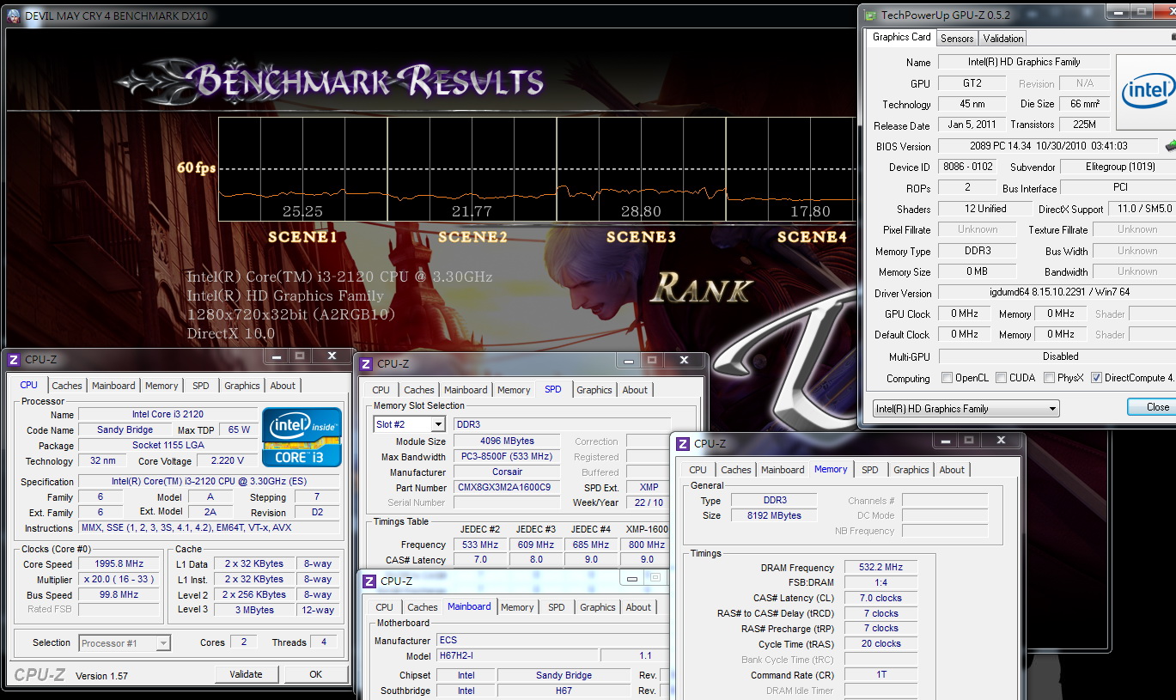This screenshot has width=1176, height=700.
Task: Click the Shaders value '12 Unified'
Action: click(x=984, y=209)
